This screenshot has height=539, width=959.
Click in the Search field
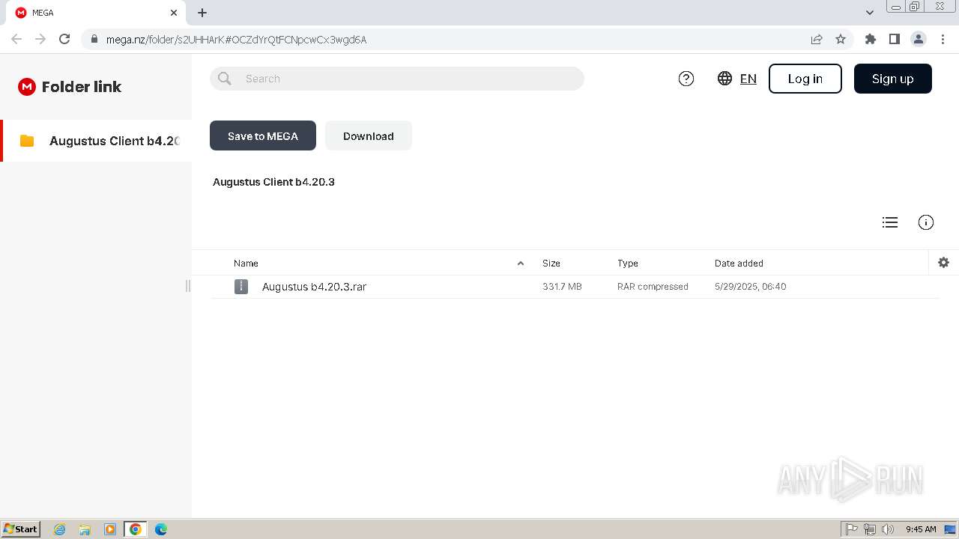[397, 79]
